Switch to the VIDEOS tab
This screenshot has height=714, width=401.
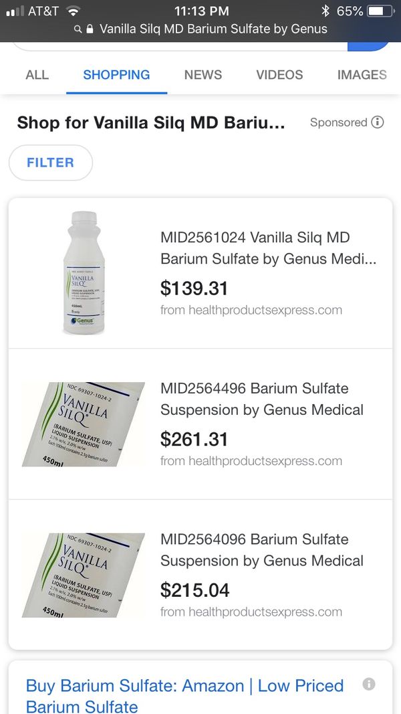(279, 74)
